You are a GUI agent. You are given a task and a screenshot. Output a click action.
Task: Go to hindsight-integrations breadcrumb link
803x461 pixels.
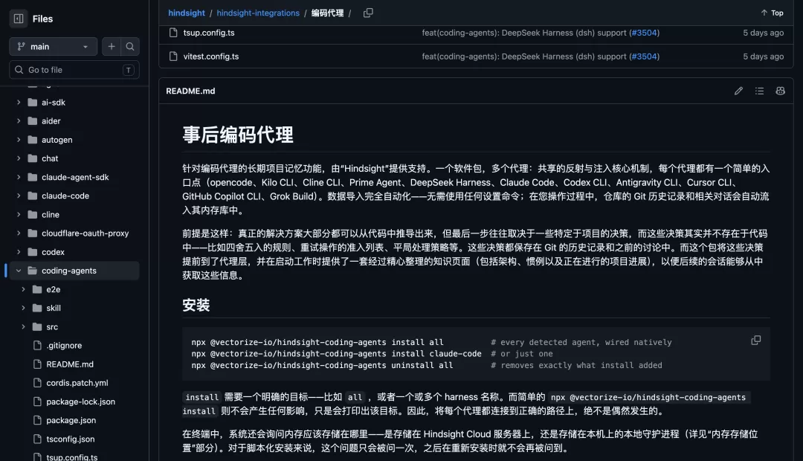coord(258,13)
